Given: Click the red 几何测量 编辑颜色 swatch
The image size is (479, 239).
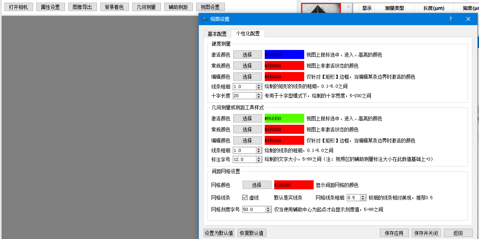Looking at the screenshot, I should pyautogui.click(x=284, y=141).
